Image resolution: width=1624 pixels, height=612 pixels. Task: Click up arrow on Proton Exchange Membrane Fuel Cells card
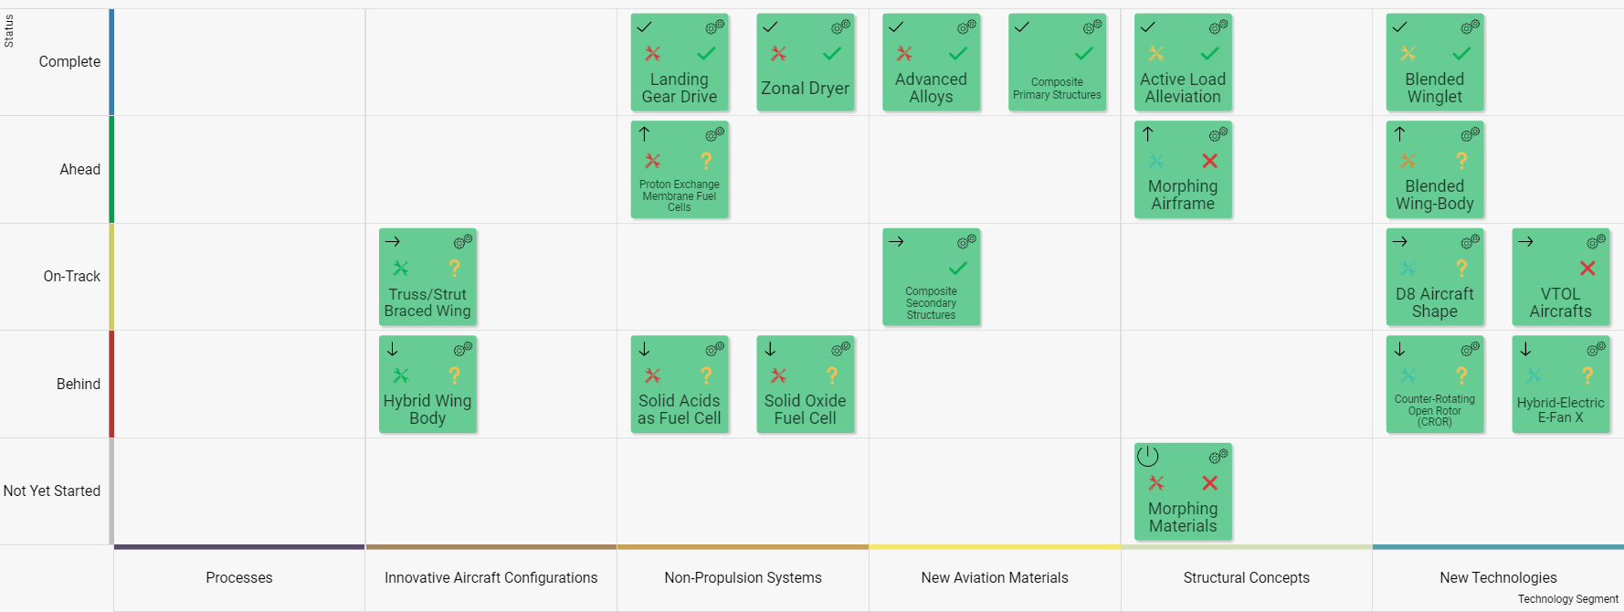click(x=644, y=134)
